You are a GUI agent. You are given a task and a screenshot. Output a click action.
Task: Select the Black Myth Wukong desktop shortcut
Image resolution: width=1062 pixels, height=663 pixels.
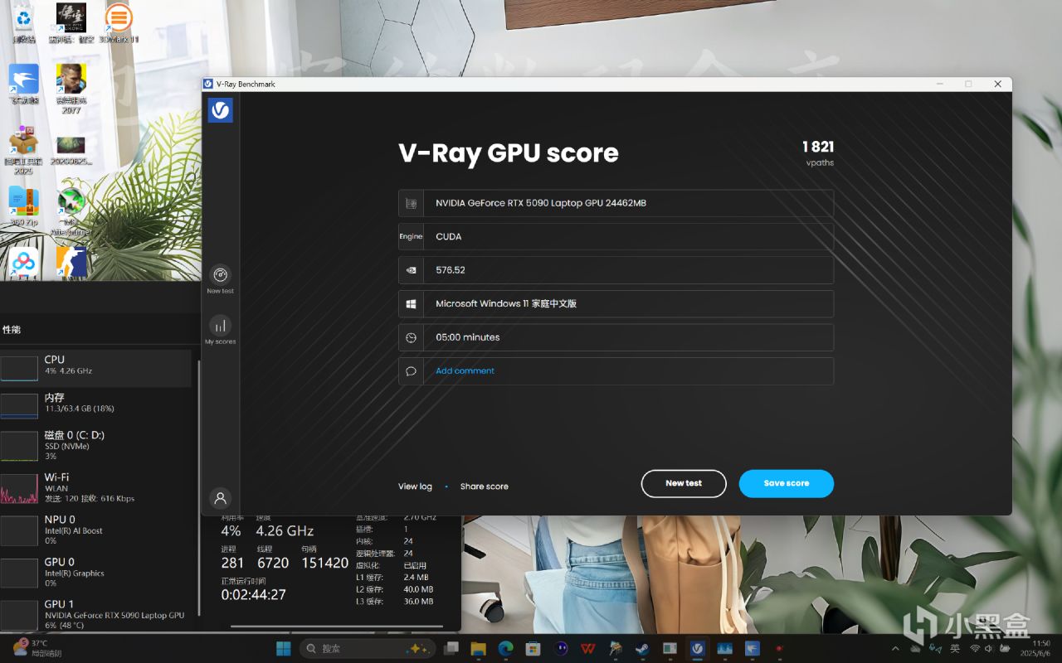point(71,24)
